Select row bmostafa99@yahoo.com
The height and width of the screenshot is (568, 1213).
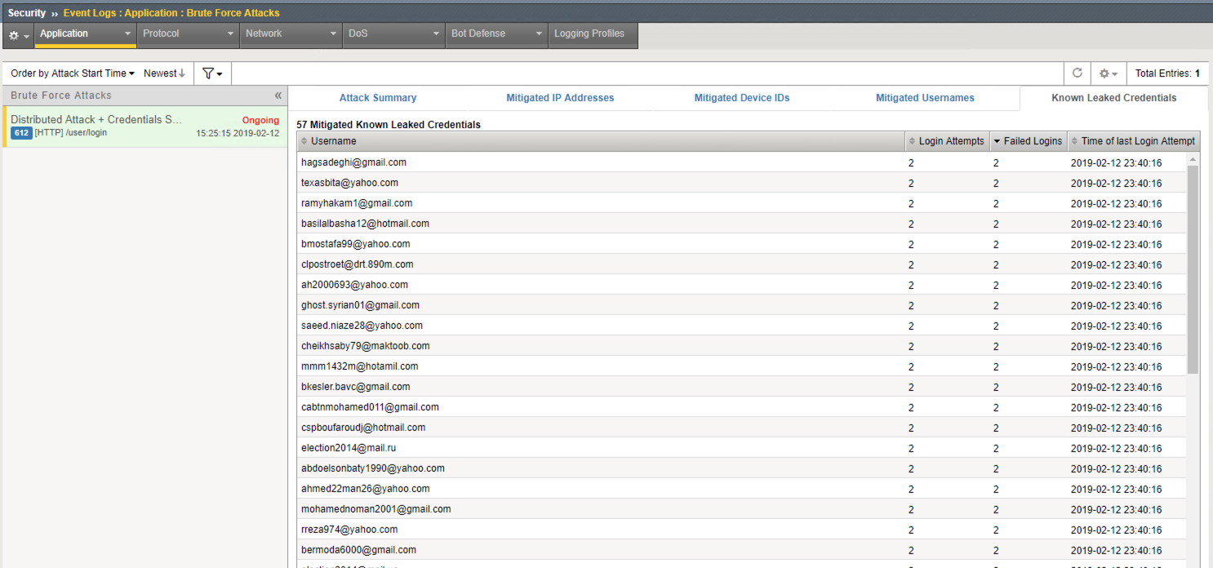point(741,244)
